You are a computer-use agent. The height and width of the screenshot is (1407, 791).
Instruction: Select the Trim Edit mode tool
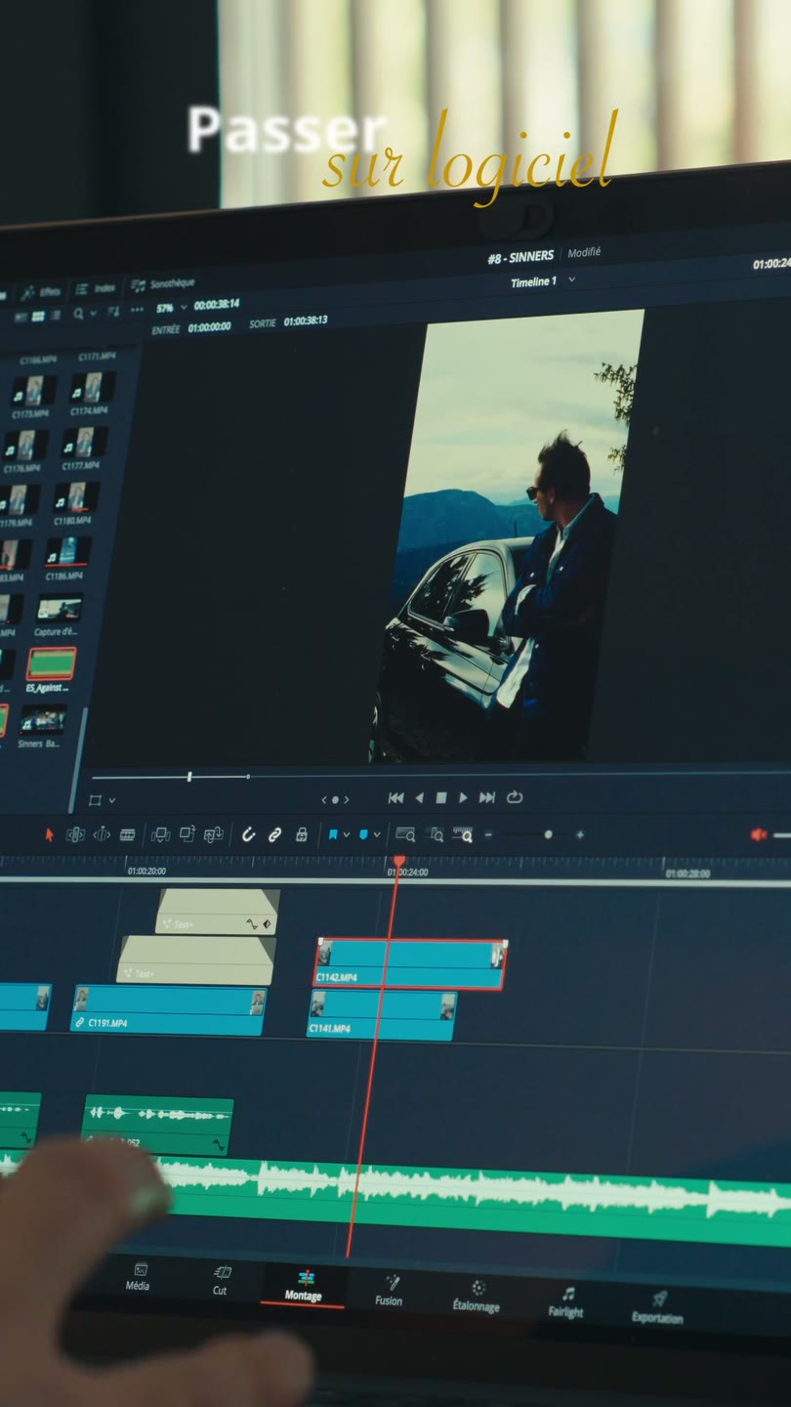coord(75,834)
